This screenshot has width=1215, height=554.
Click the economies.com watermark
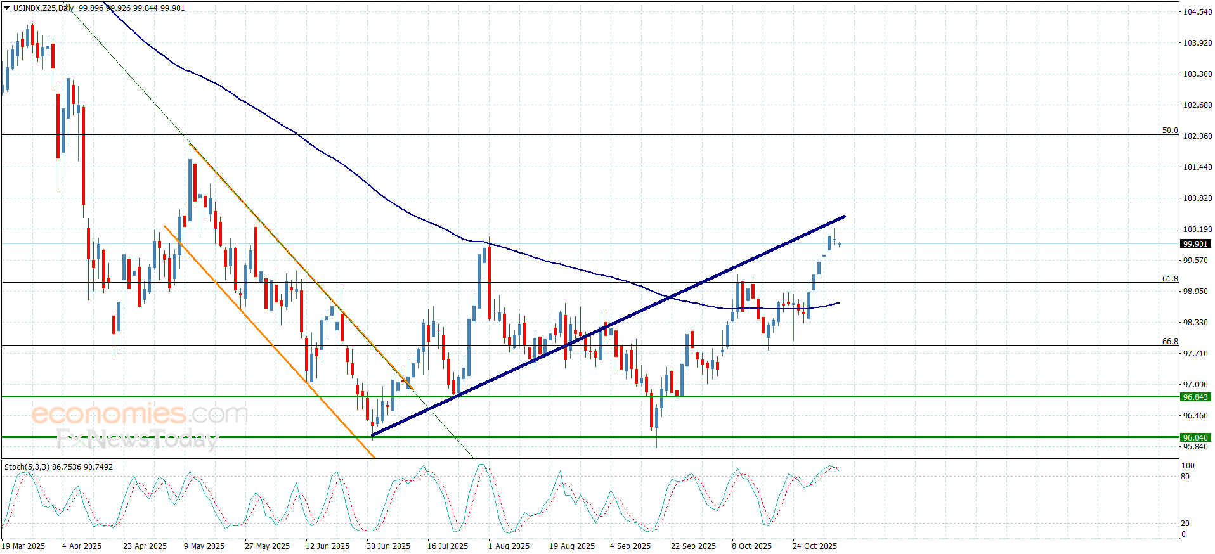140,414
